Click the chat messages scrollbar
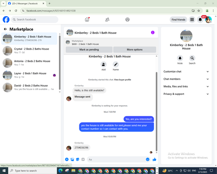Viewport: 217px width, 174px height. pos(156,112)
